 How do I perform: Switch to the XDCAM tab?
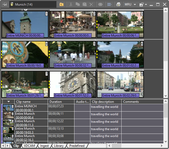[x=29, y=146]
